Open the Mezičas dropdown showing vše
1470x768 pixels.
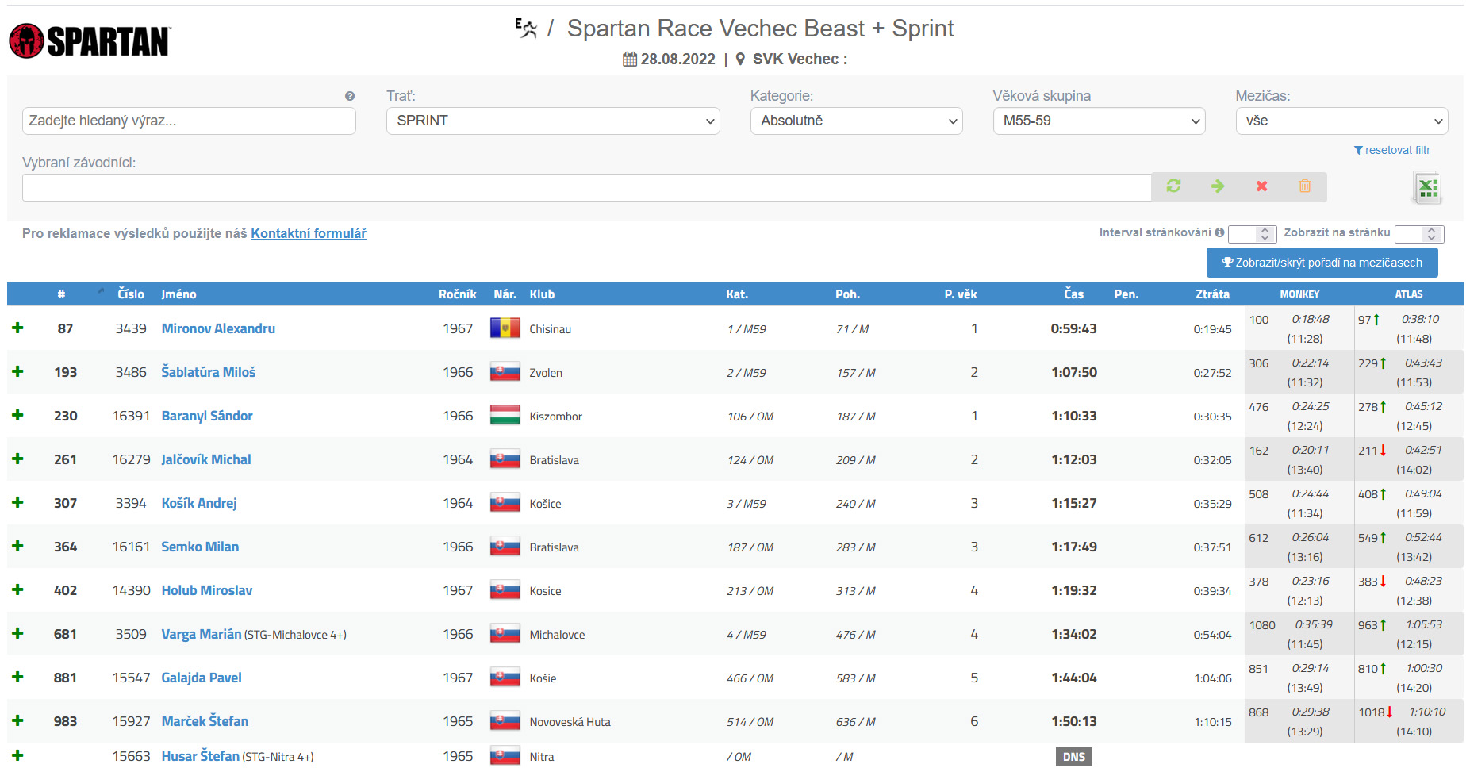[x=1341, y=121]
